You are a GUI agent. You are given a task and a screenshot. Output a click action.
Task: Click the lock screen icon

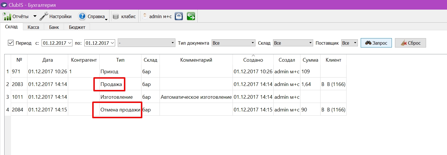pyautogui.click(x=179, y=16)
